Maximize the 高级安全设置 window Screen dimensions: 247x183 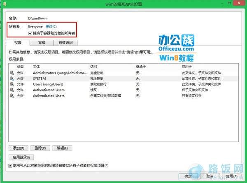230,3
